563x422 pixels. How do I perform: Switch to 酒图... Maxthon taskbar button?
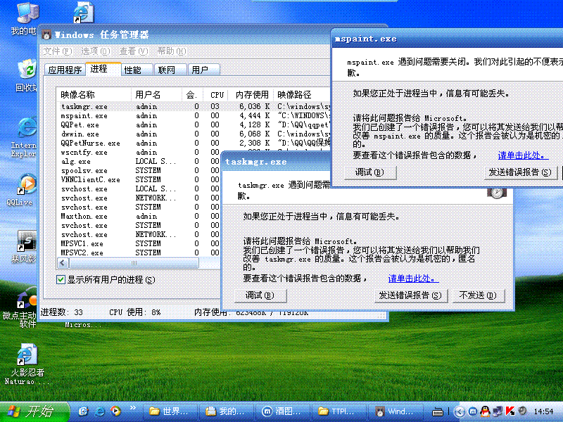(283, 411)
